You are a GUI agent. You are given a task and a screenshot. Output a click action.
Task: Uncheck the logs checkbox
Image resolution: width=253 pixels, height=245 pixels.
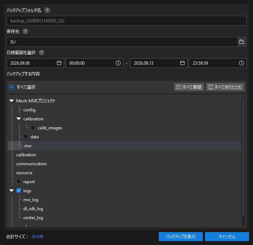pos(19,190)
